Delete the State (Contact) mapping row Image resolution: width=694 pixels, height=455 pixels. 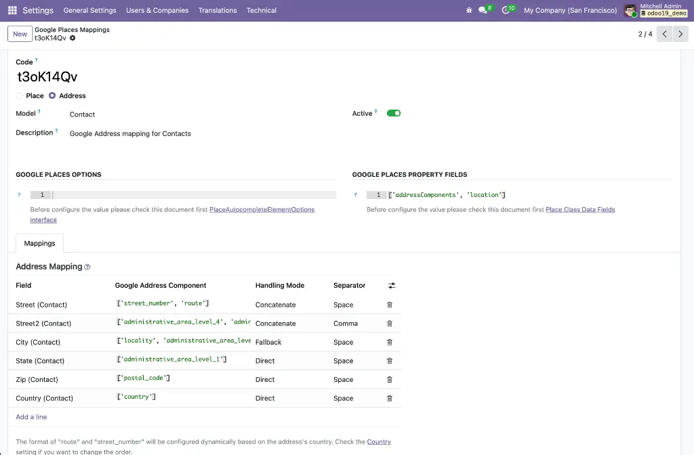[390, 361]
